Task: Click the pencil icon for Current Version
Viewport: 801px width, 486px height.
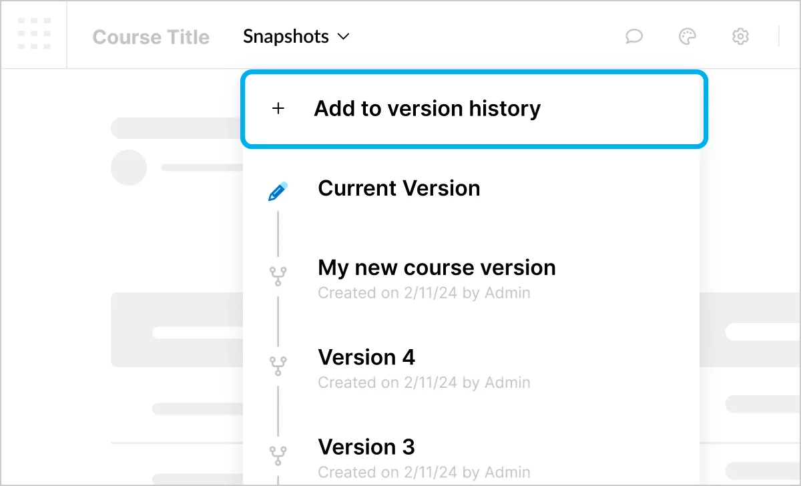Action: tap(278, 191)
